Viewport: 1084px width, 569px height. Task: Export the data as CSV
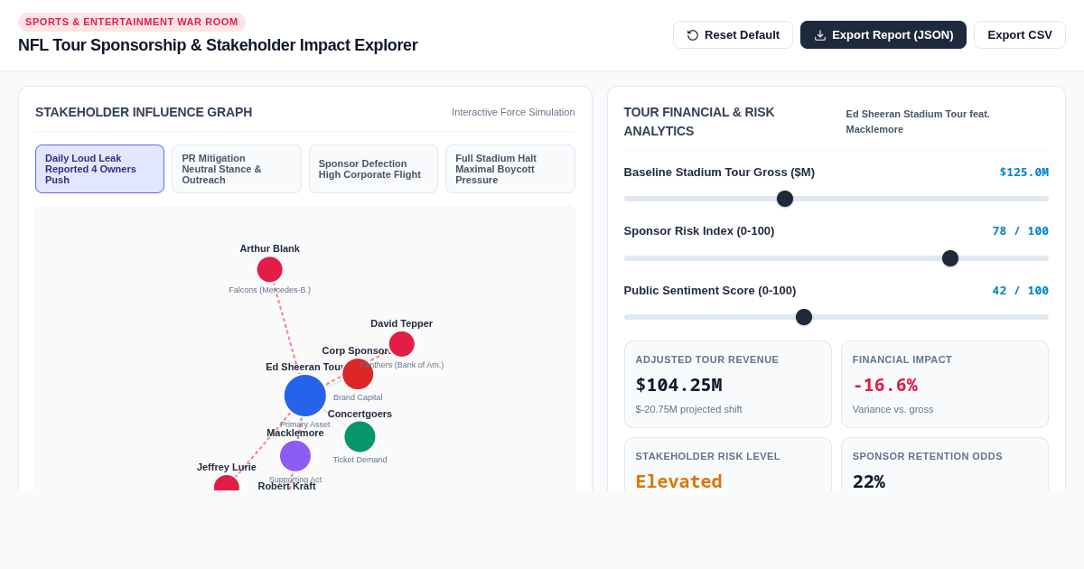1020,35
